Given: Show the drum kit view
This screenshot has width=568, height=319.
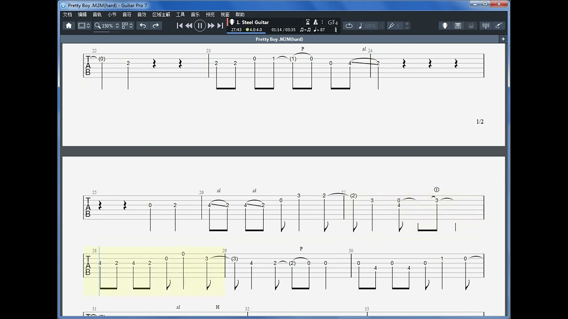Looking at the screenshot, I should click(471, 26).
